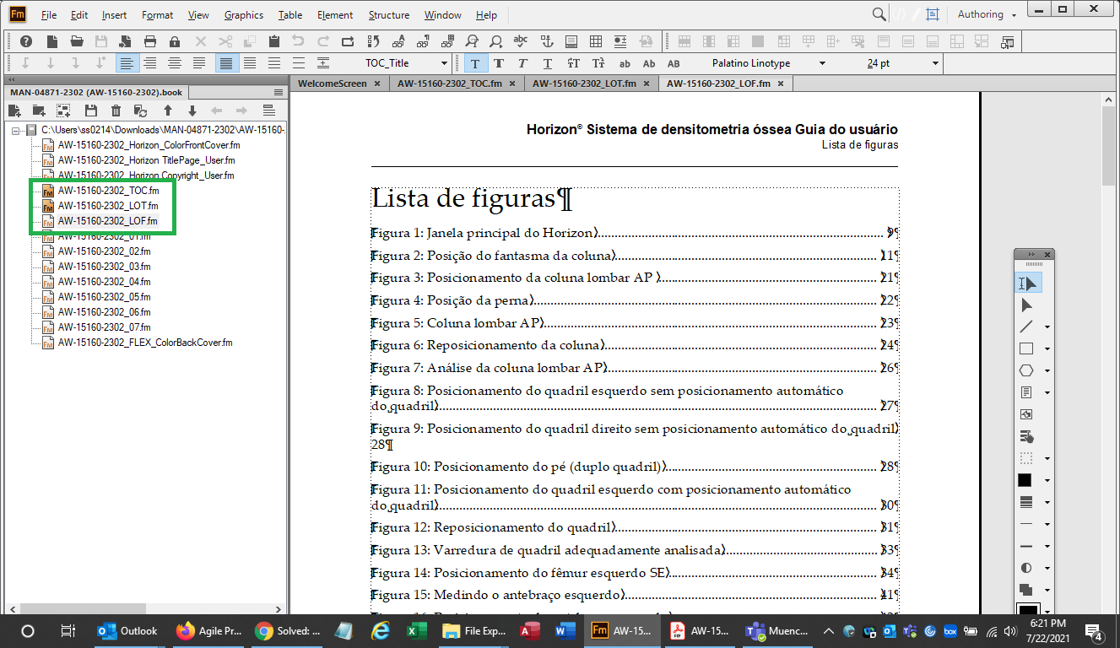Expand the font size 24 pt dropdown
The image size is (1120, 648).
pyautogui.click(x=934, y=62)
